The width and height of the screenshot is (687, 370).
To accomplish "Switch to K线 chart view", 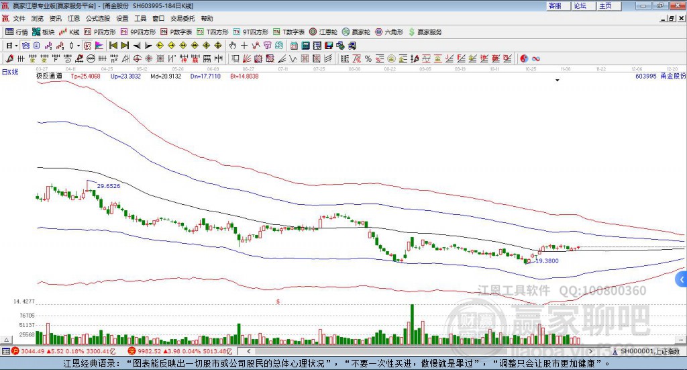I will pyautogui.click(x=69, y=32).
